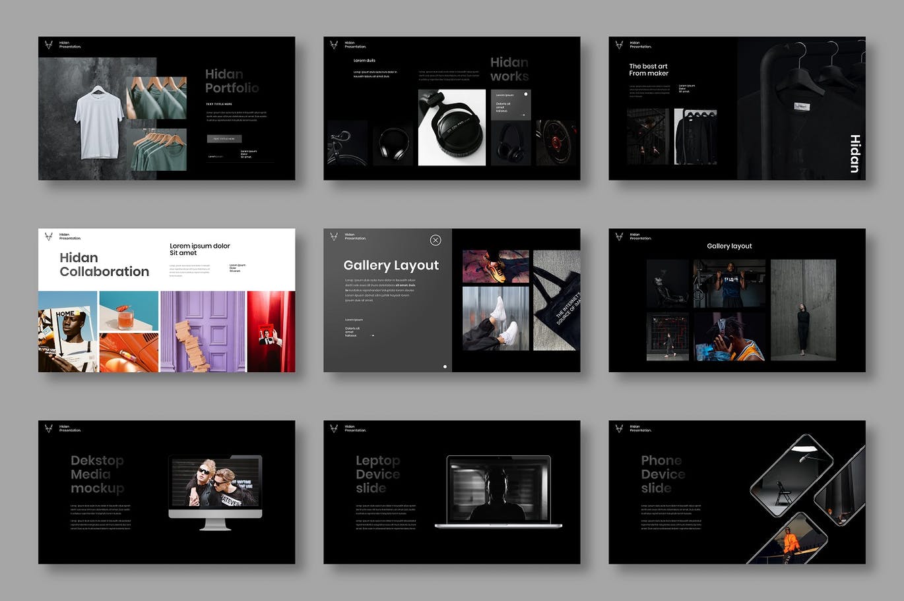Click white dot at bottom of Gallery Layout panel
The image size is (904, 601).
(445, 366)
